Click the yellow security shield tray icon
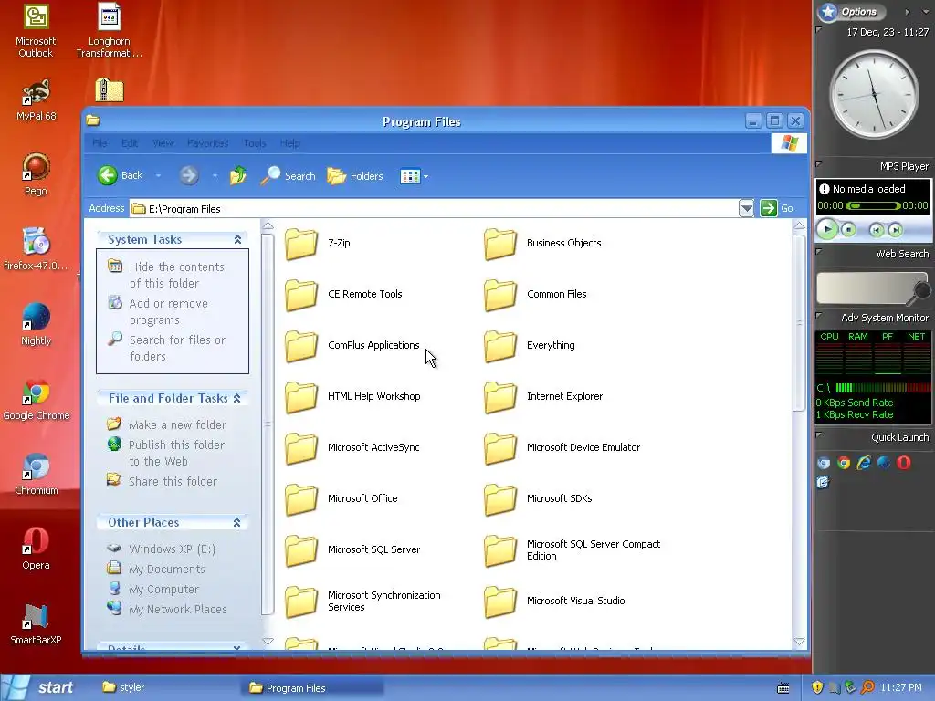The width and height of the screenshot is (935, 701). (817, 687)
